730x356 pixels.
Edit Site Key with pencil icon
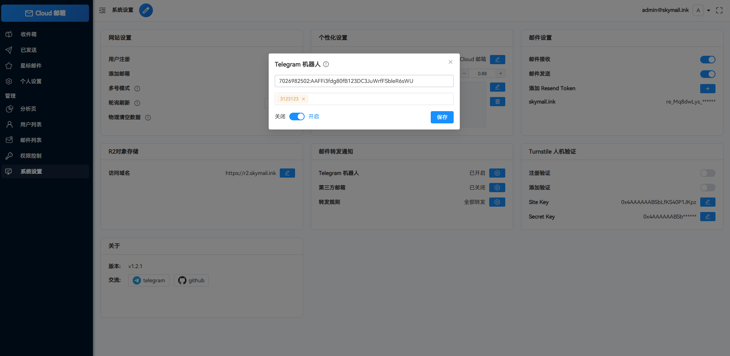(707, 202)
